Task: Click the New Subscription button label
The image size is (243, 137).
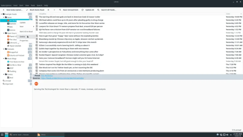Action: (14, 10)
